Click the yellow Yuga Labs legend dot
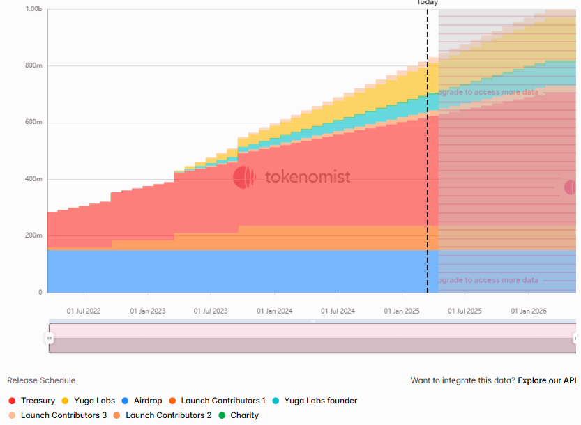 pos(65,401)
